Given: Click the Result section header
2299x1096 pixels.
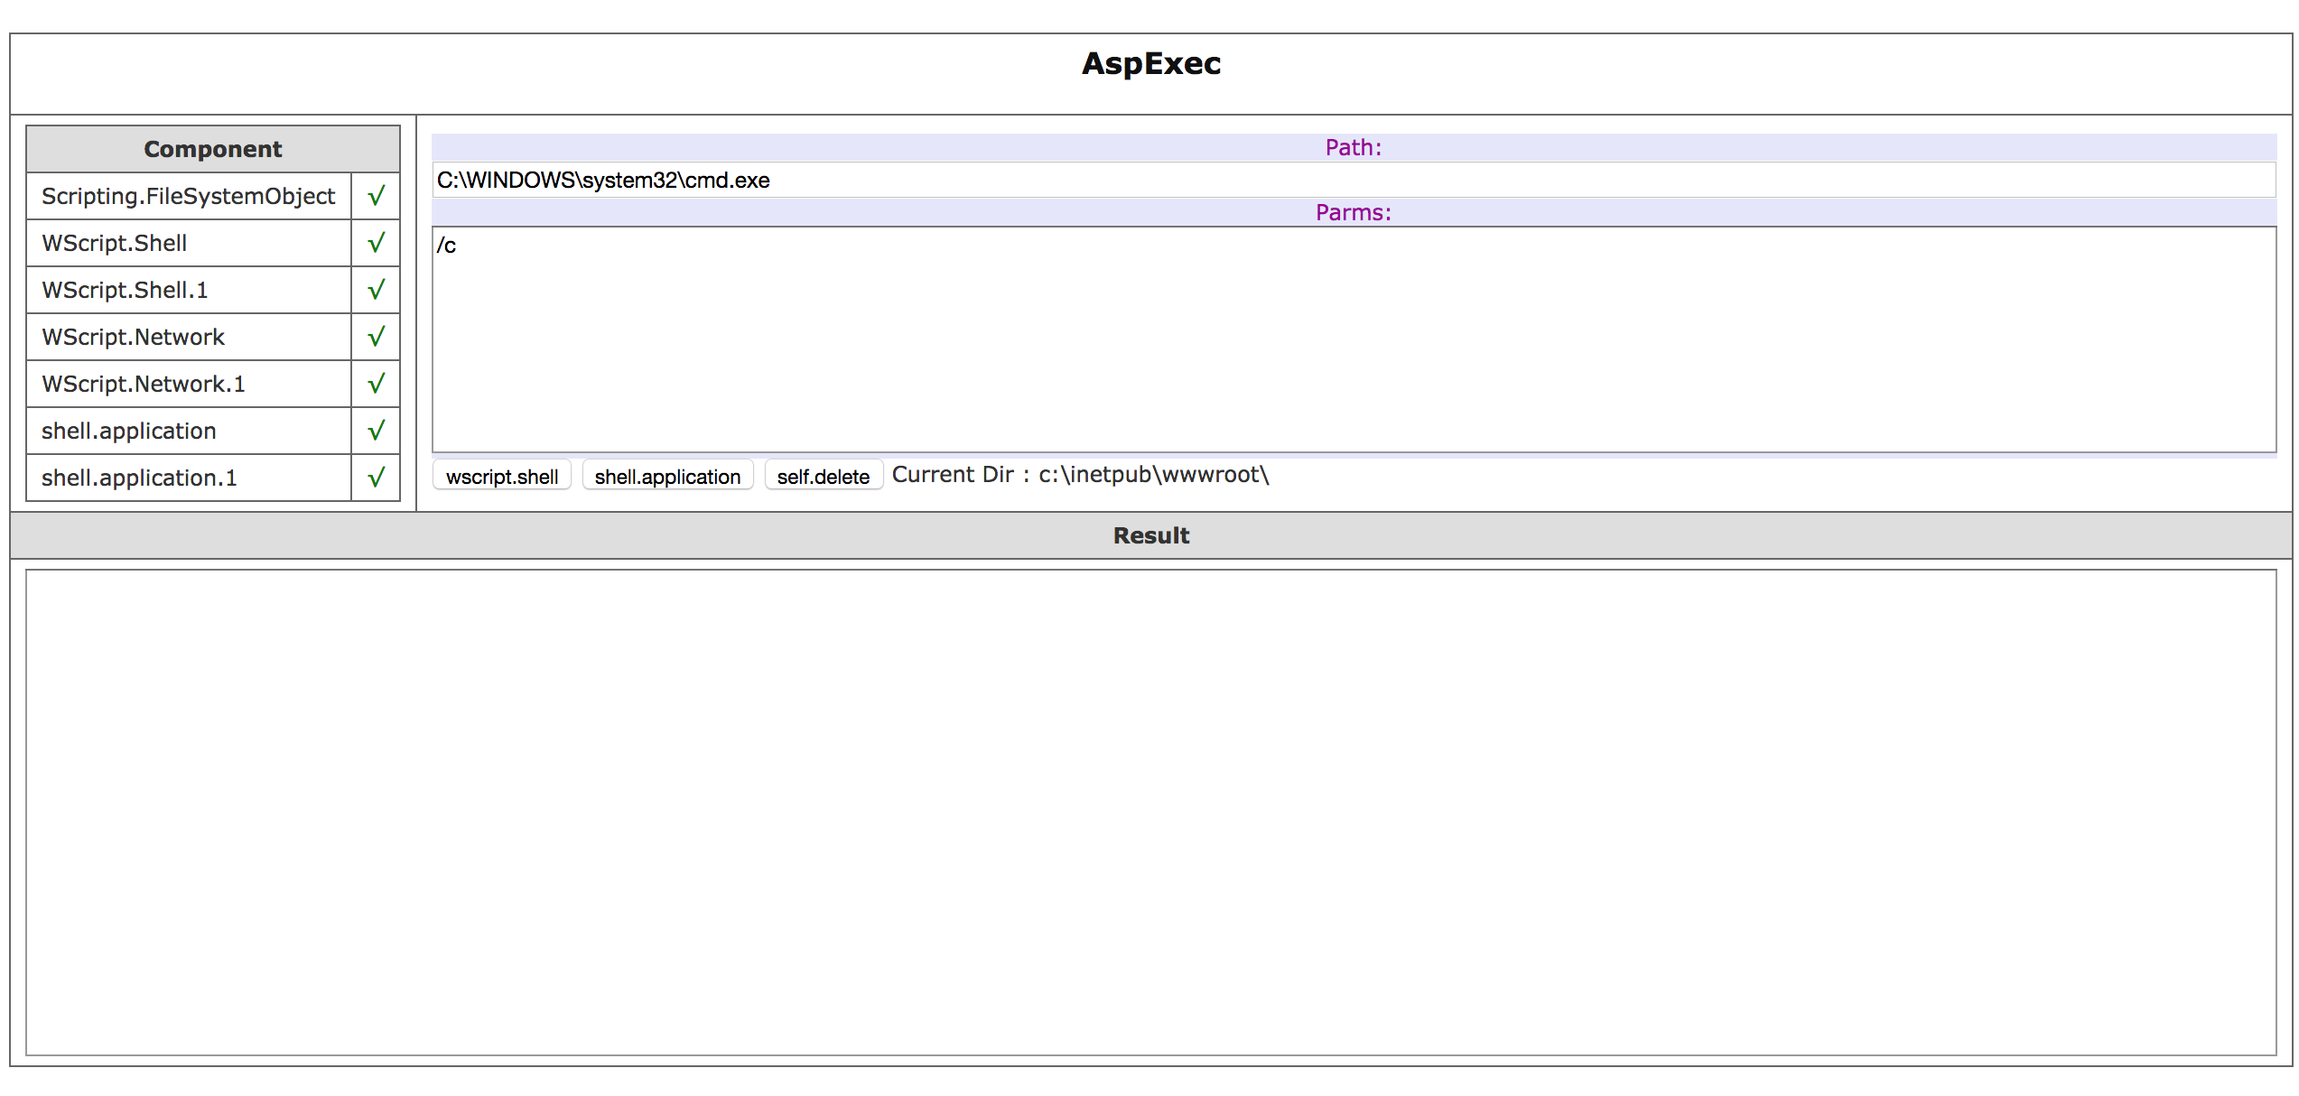Looking at the screenshot, I should [1150, 535].
